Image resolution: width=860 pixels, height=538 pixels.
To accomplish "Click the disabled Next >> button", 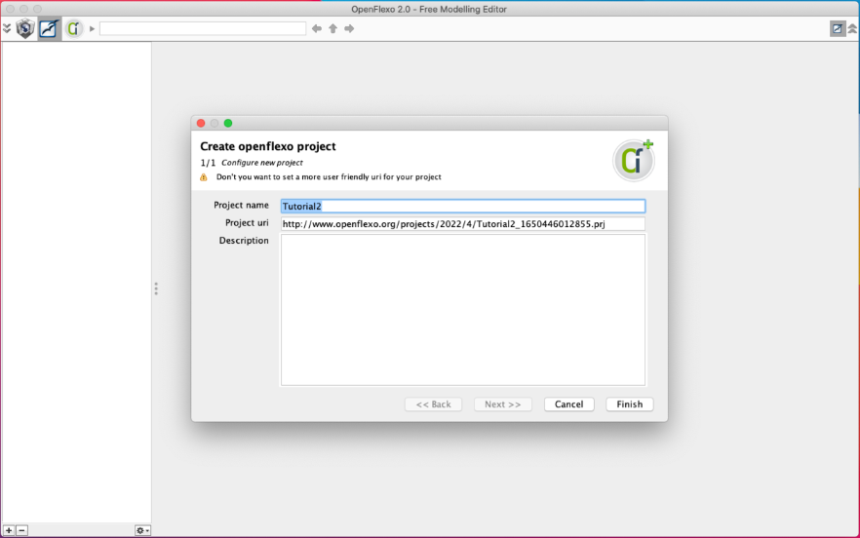I will click(x=502, y=404).
